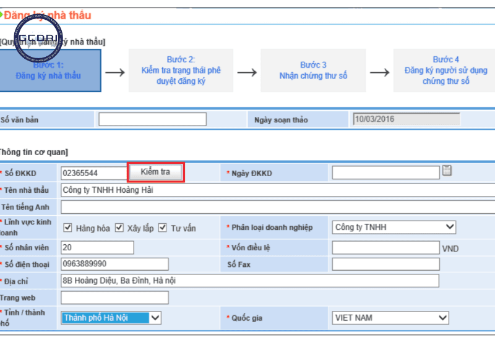
Task: Toggle the Tư vấn checkbox
Action: [x=163, y=228]
